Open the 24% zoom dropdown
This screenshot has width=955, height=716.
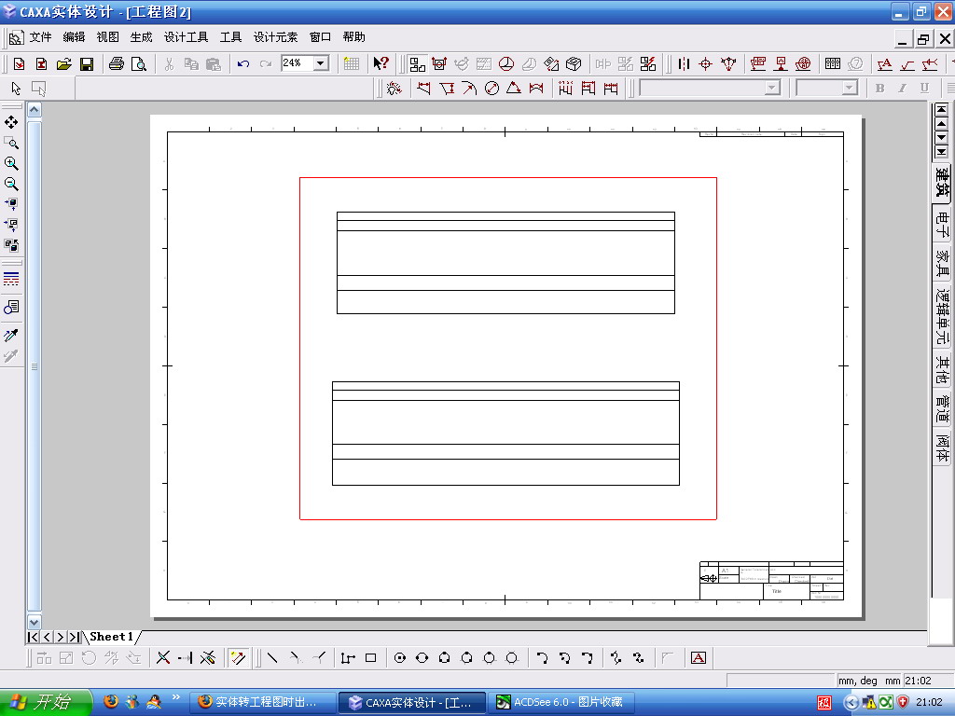click(x=322, y=62)
